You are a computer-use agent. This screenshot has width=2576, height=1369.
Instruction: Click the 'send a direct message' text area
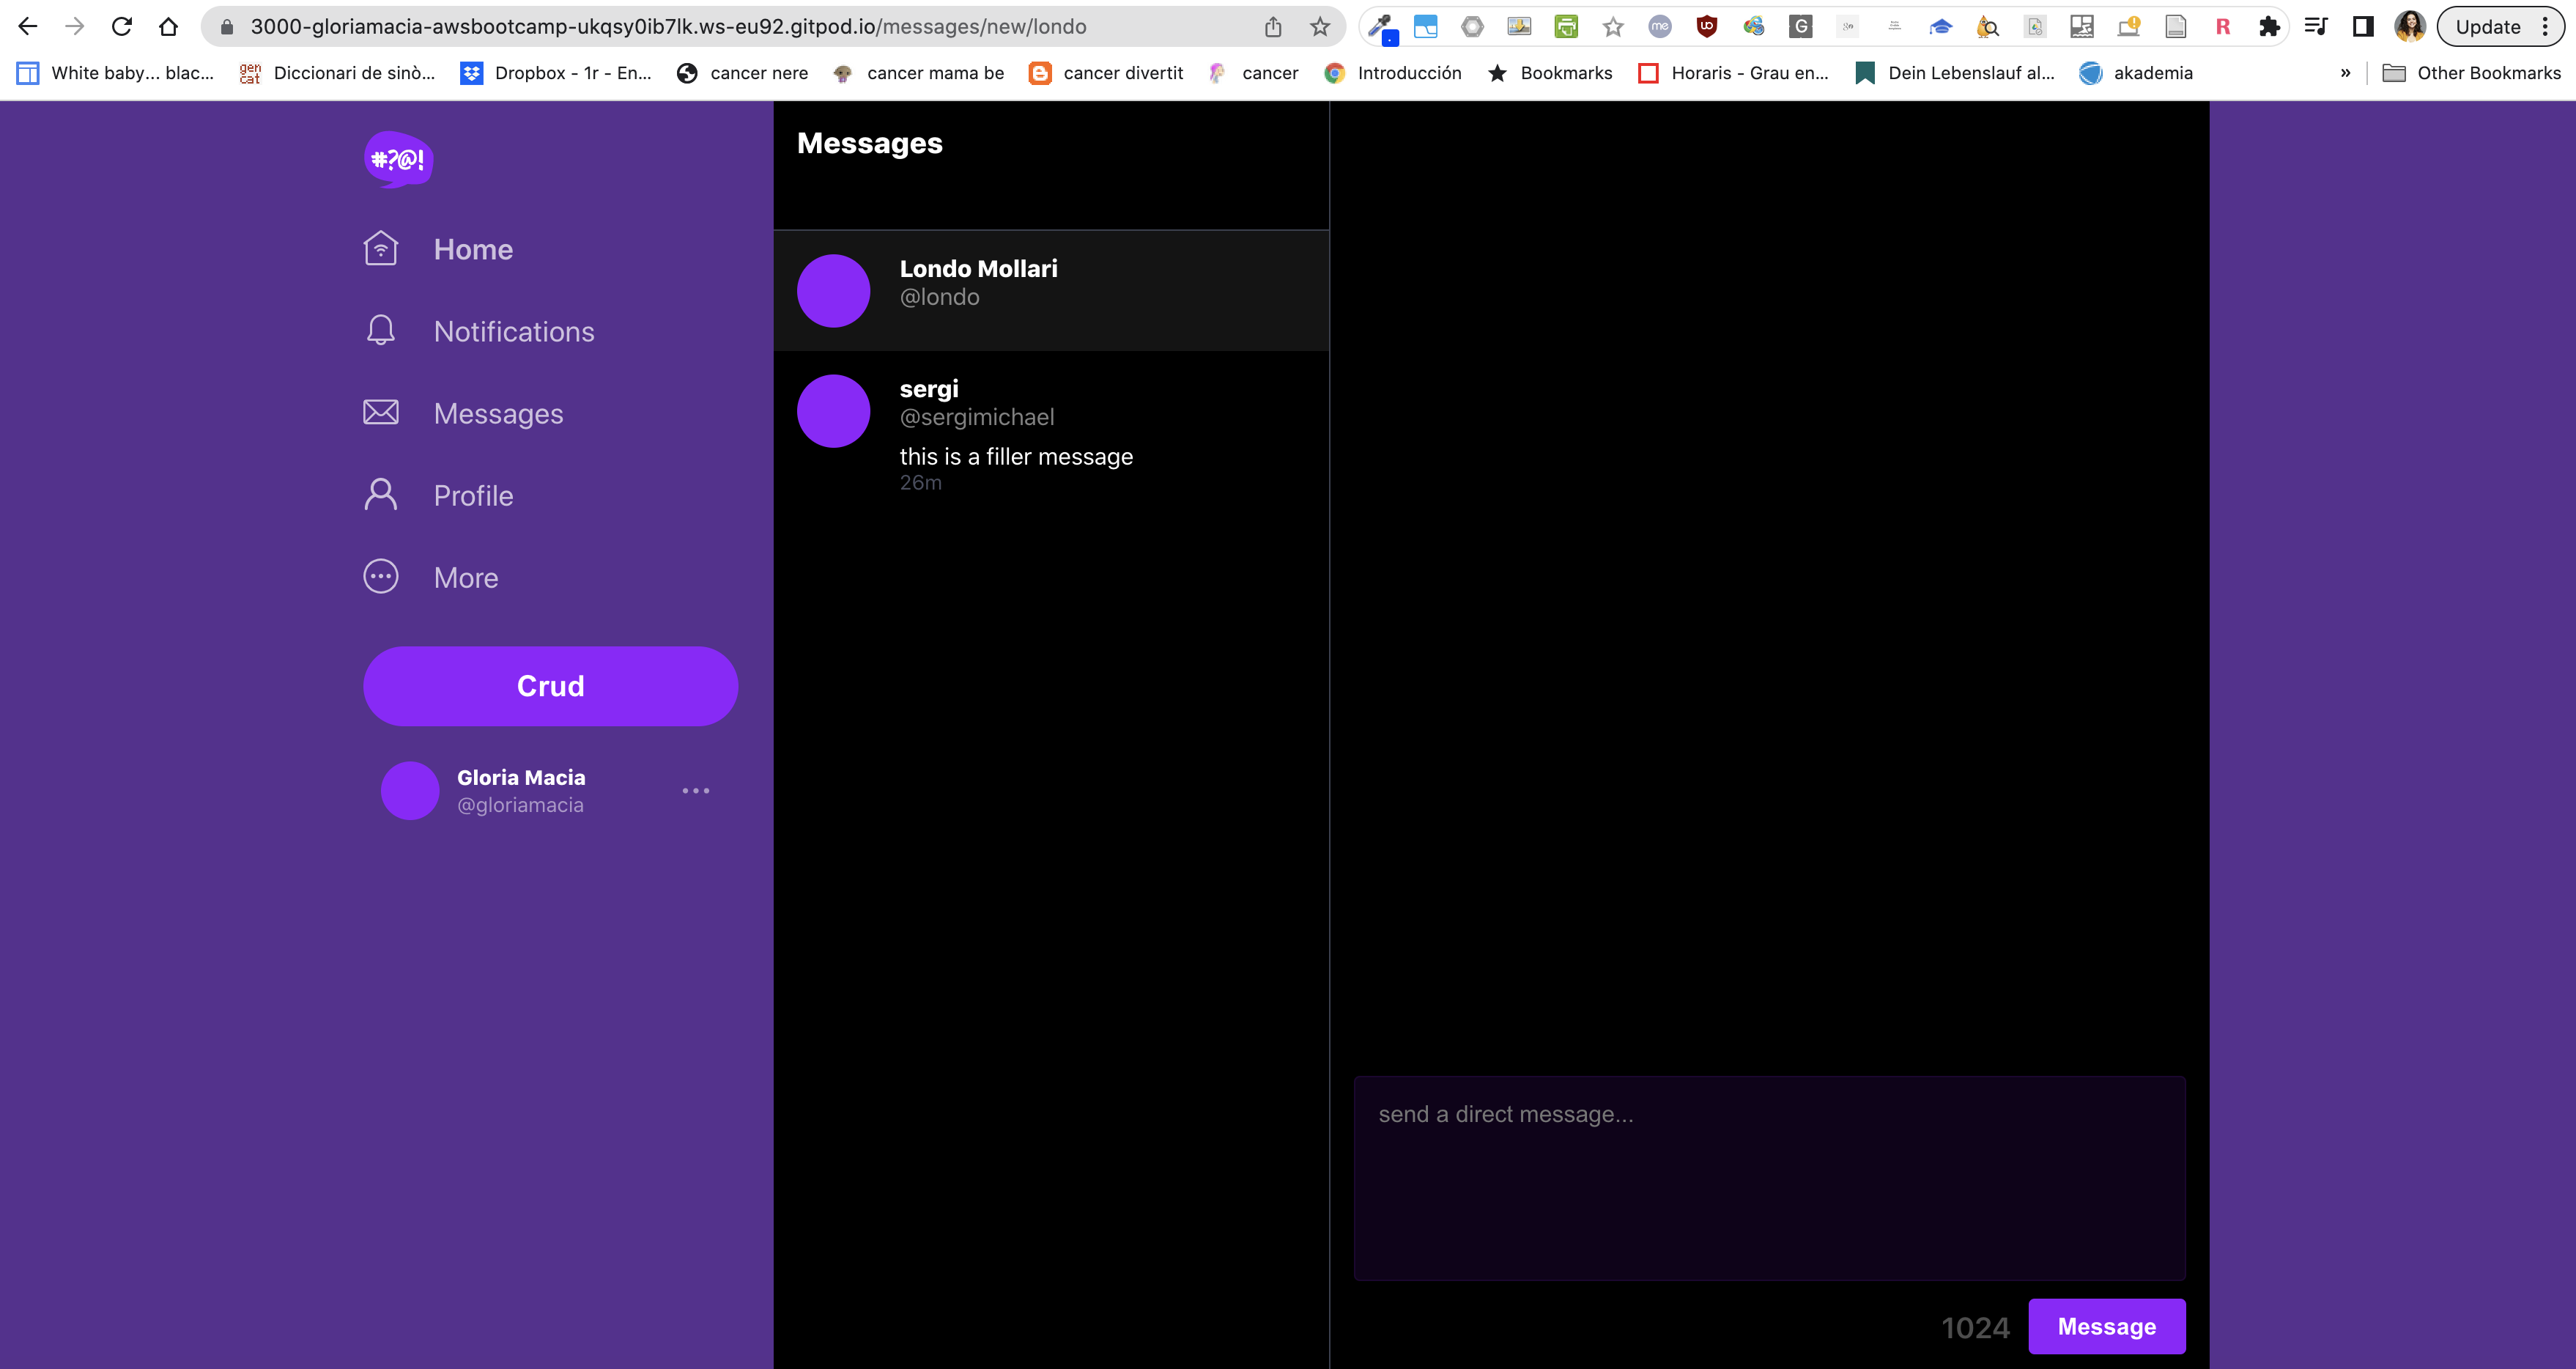click(x=1769, y=1177)
